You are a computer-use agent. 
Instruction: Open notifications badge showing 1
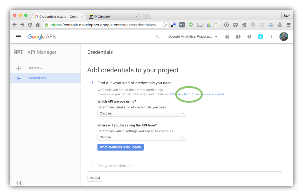tap(260, 37)
